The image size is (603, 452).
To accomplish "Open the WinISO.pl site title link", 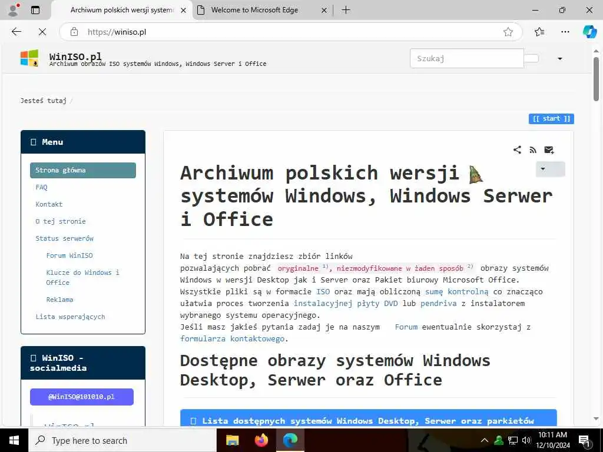I will click(75, 56).
